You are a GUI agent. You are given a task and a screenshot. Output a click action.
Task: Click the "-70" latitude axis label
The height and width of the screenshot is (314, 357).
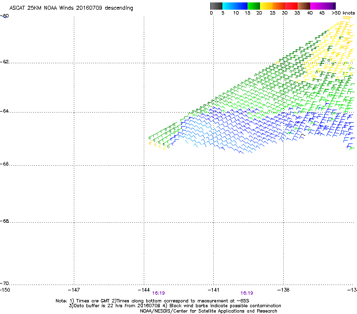click(4, 284)
